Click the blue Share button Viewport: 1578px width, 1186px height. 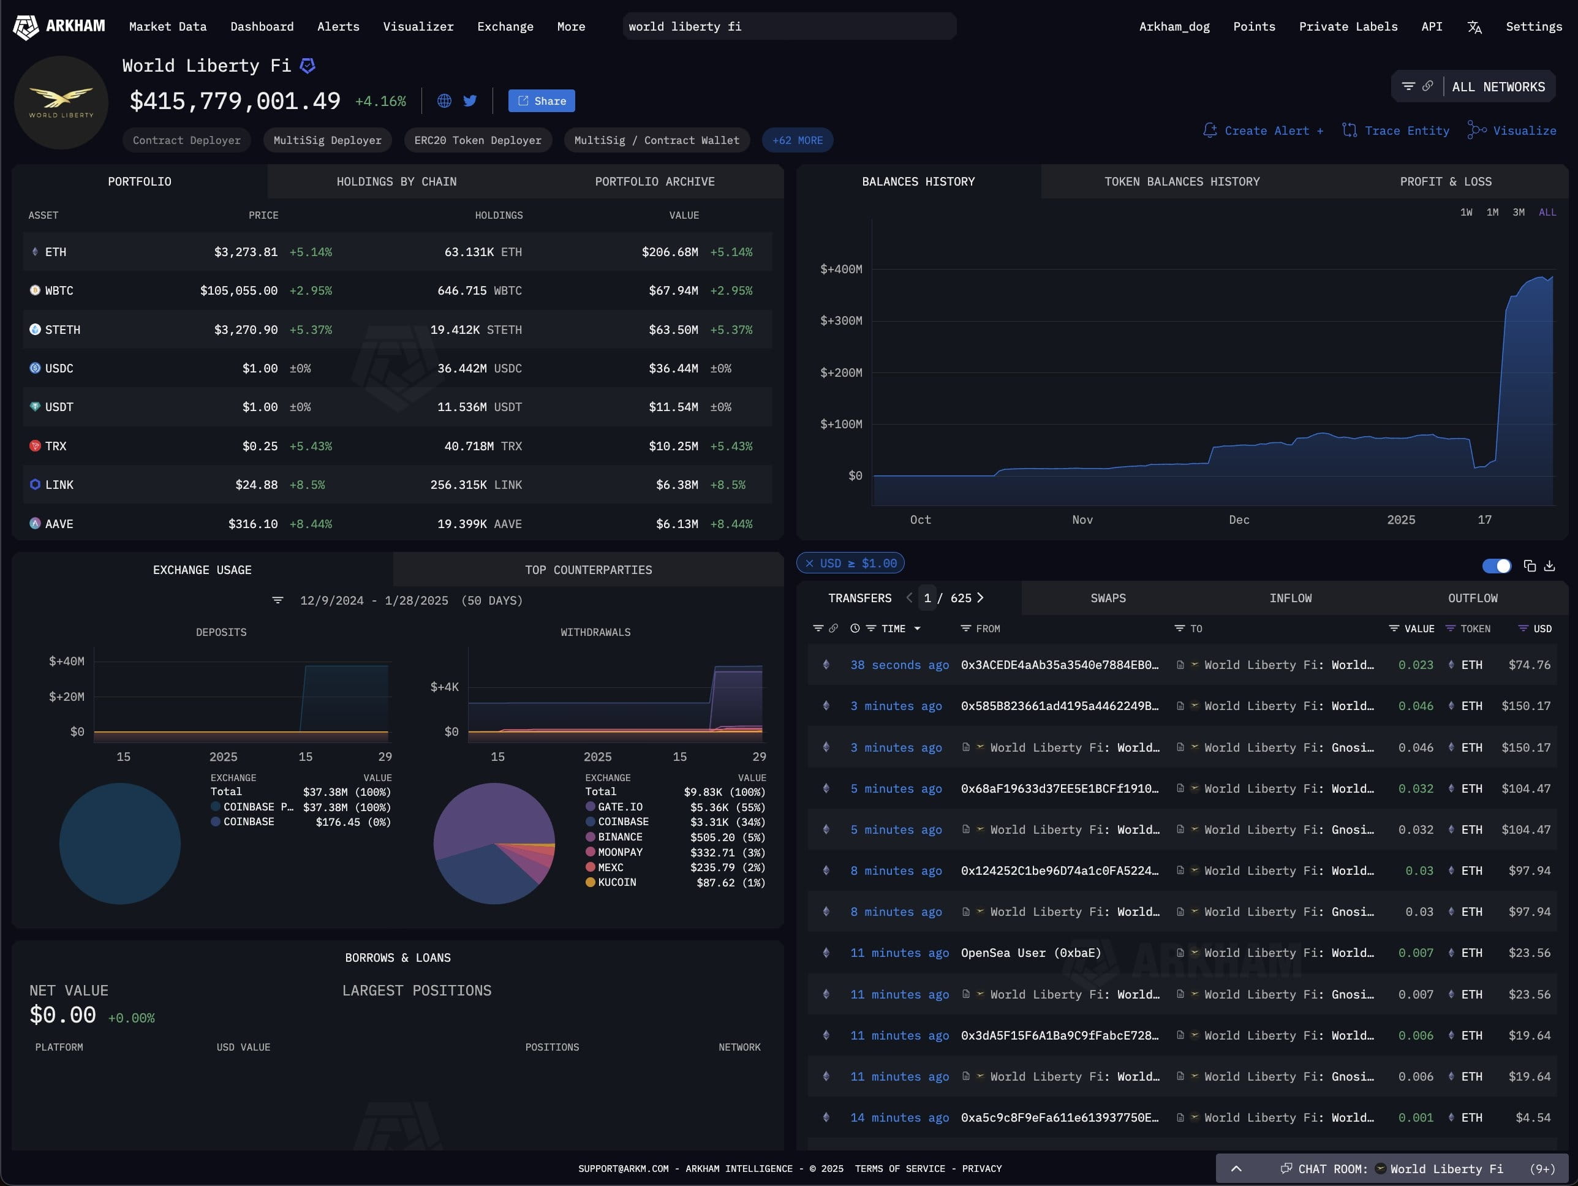pyautogui.click(x=542, y=100)
